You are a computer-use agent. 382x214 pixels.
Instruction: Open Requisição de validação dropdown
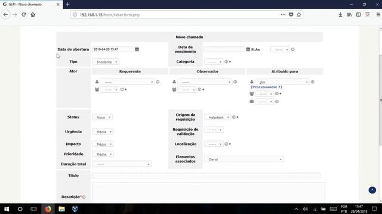coord(214,130)
